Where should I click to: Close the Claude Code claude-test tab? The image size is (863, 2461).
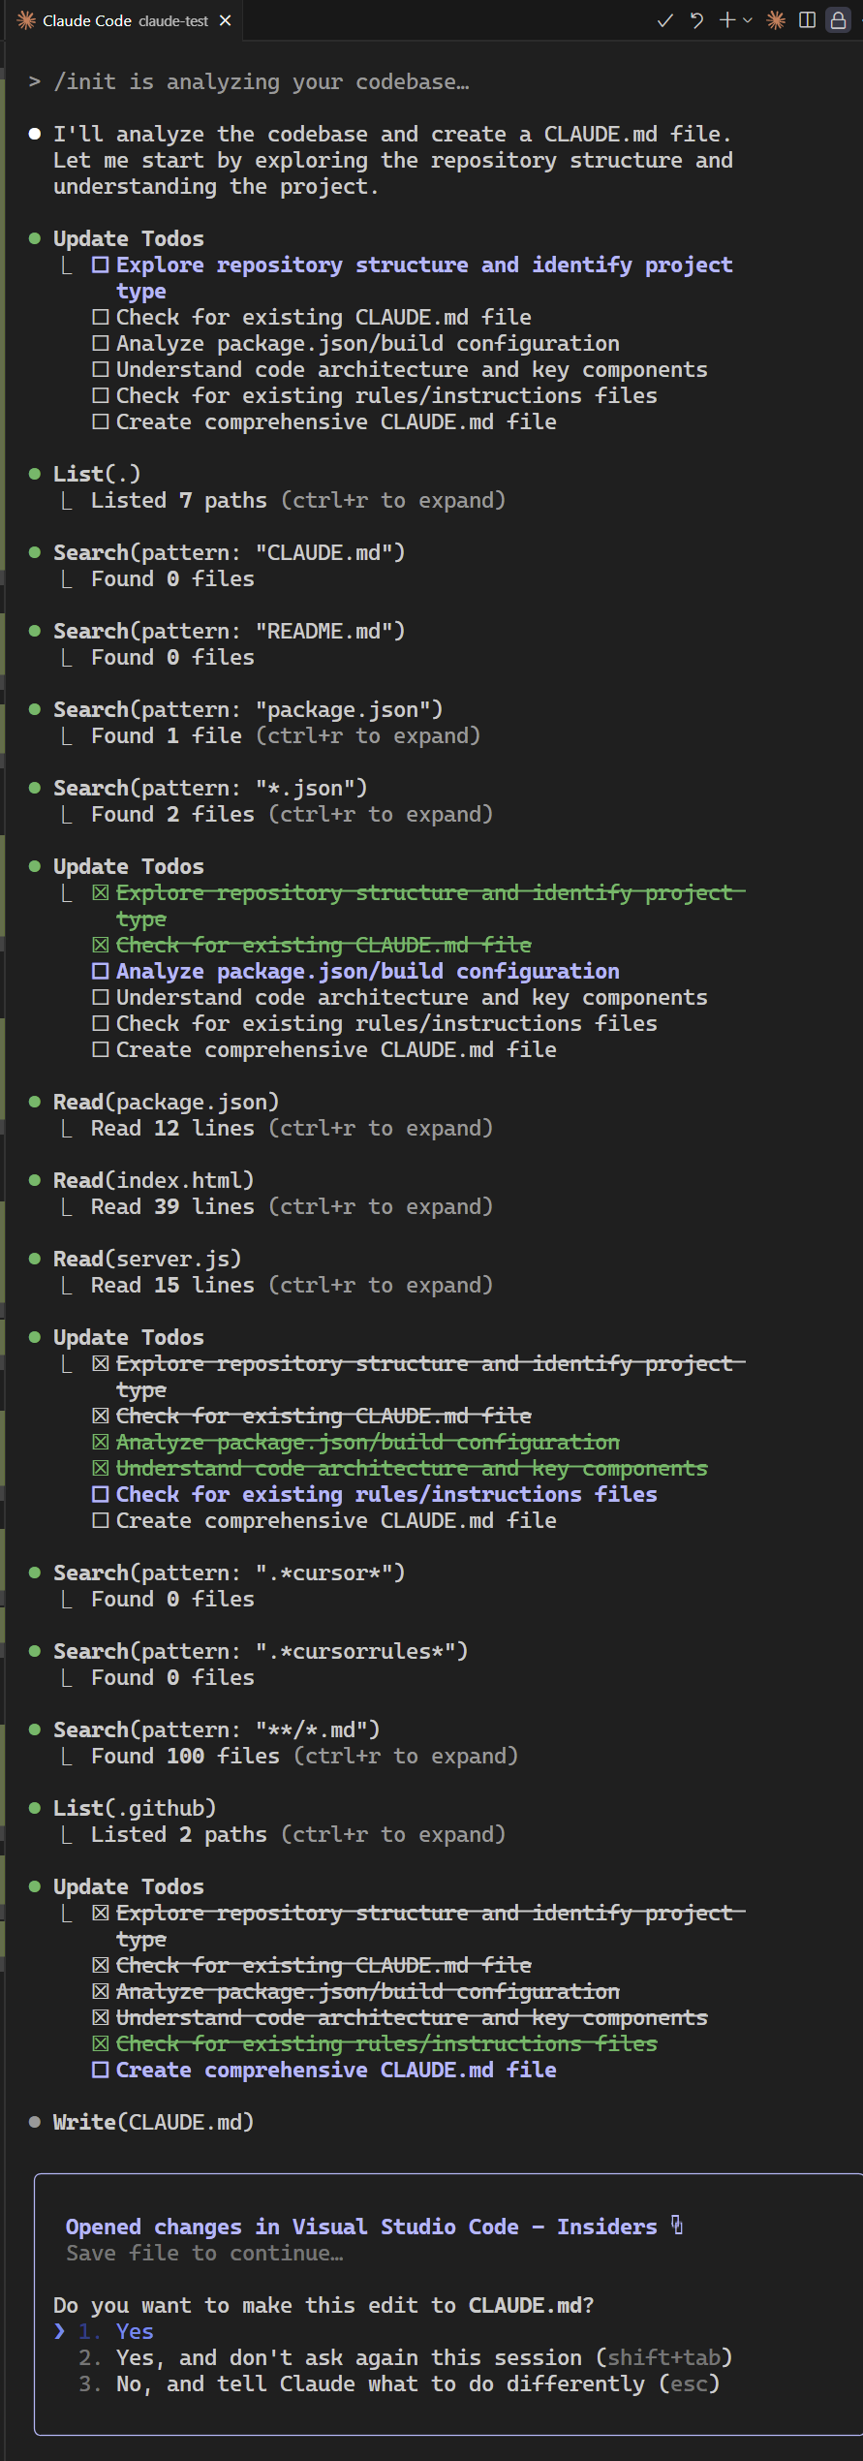point(226,20)
